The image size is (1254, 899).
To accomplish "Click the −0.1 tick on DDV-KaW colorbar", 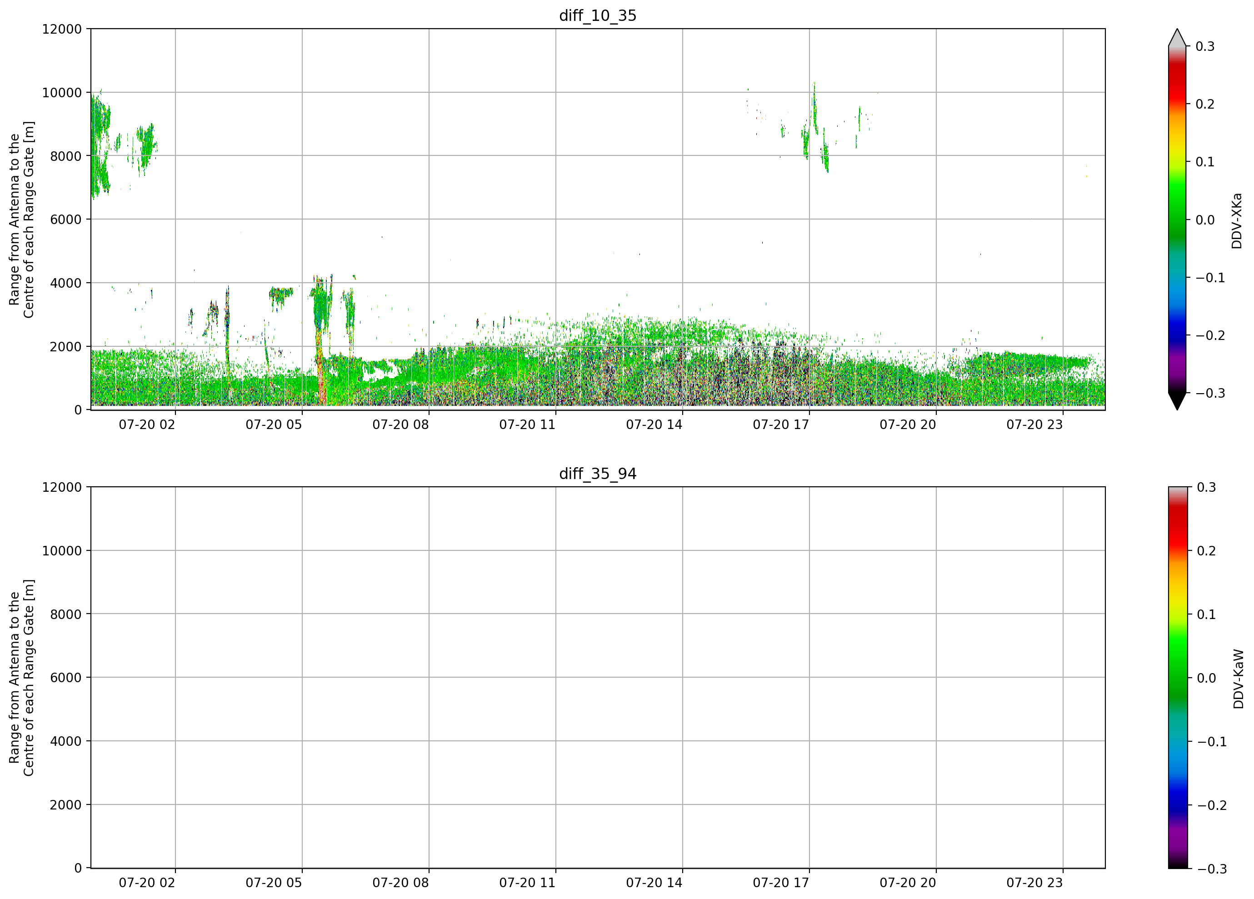I will pos(1212,742).
